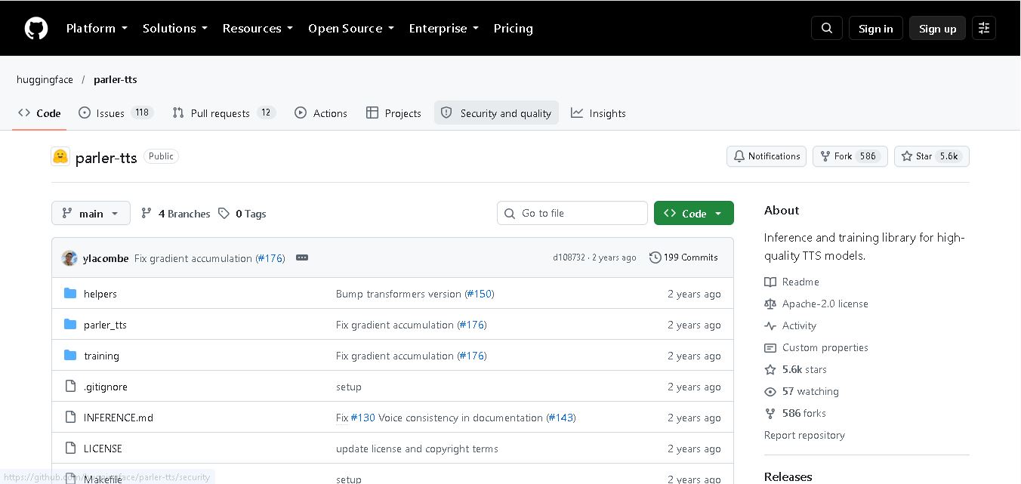Switch to the Actions tab

point(321,113)
